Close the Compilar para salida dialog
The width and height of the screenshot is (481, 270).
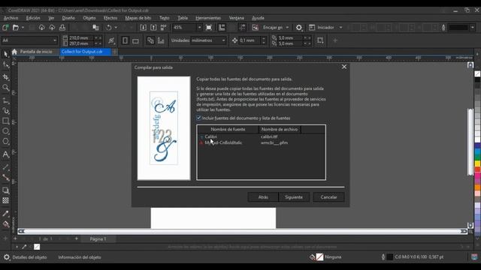point(344,67)
